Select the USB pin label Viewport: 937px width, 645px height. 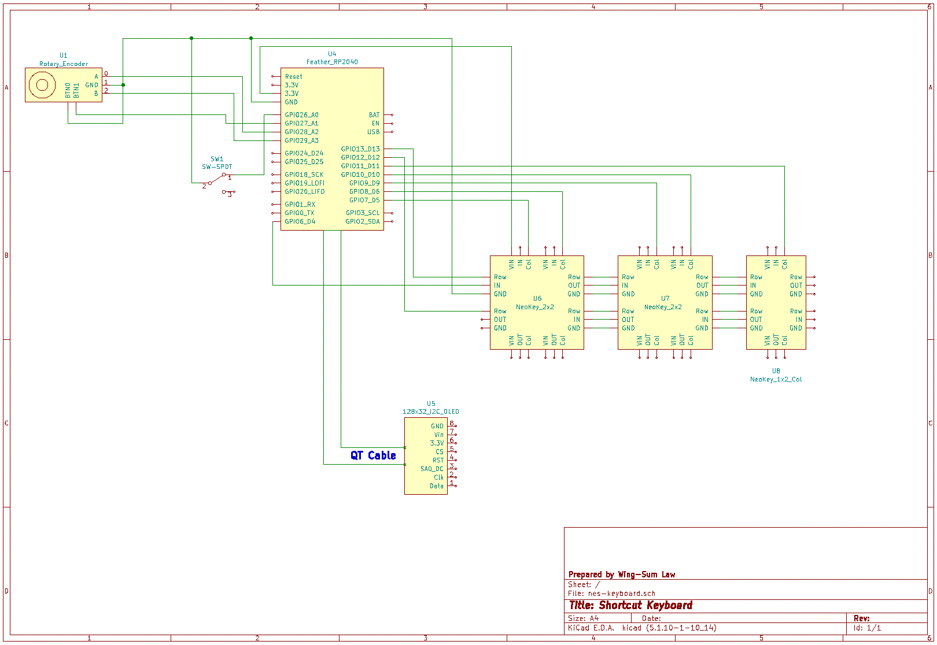(x=374, y=132)
